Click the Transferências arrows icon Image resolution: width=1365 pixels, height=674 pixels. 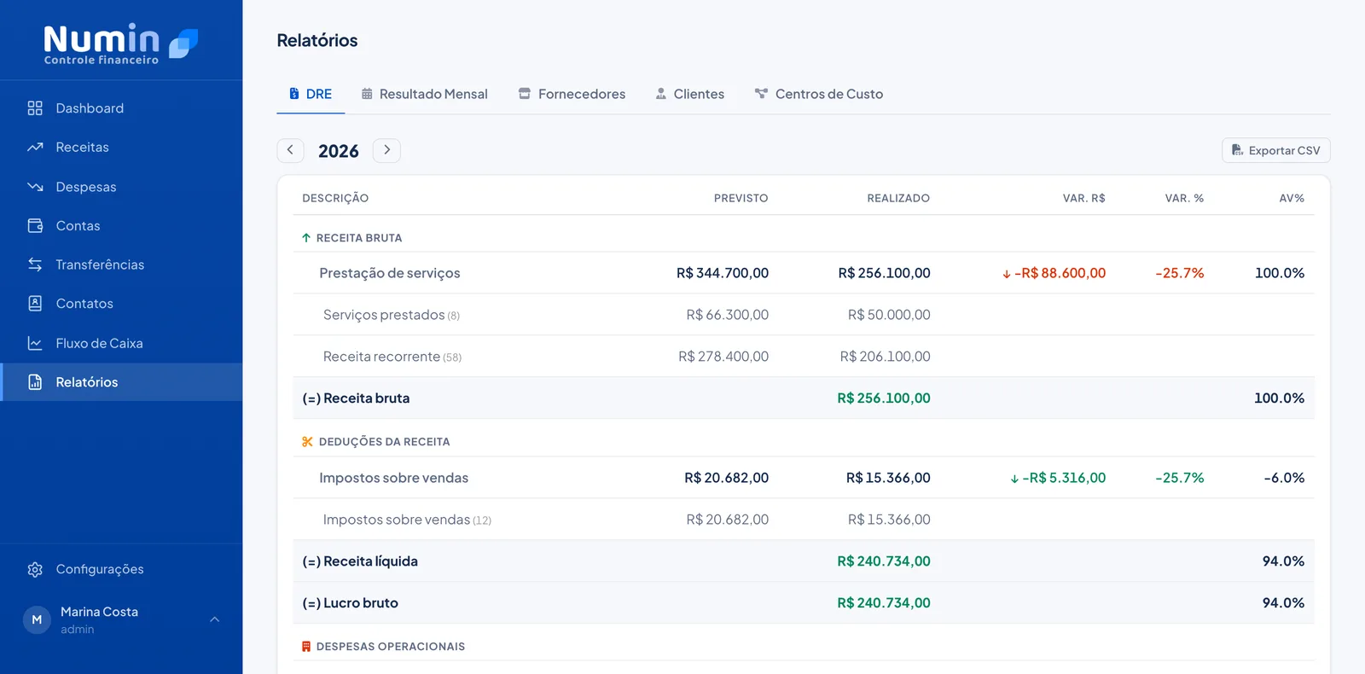click(x=35, y=264)
